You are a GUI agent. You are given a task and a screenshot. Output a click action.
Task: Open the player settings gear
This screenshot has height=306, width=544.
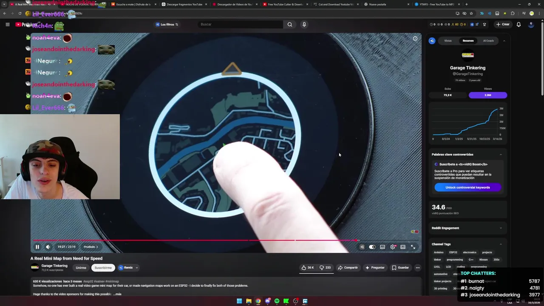pos(393,247)
